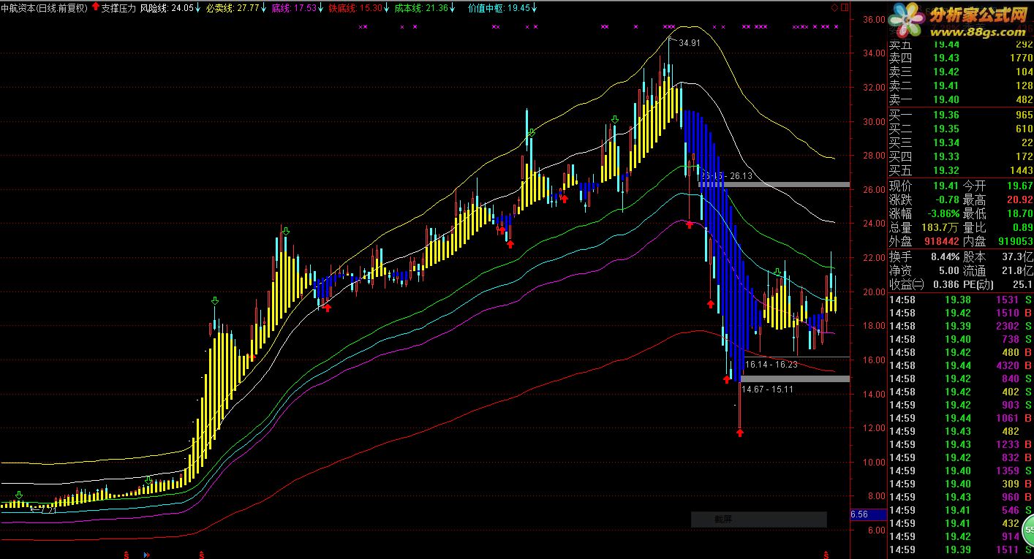Click the lower gray support zone bar

tap(796, 379)
